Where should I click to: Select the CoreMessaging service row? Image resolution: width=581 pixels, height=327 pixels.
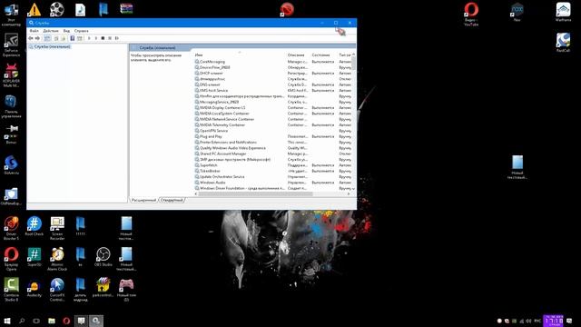[273, 62]
